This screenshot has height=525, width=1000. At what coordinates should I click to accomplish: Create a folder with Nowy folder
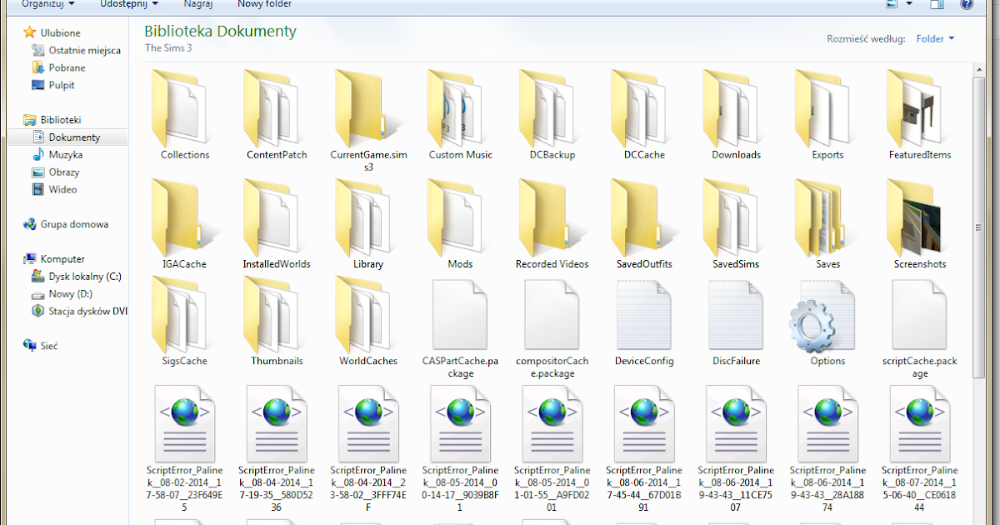pos(264,4)
